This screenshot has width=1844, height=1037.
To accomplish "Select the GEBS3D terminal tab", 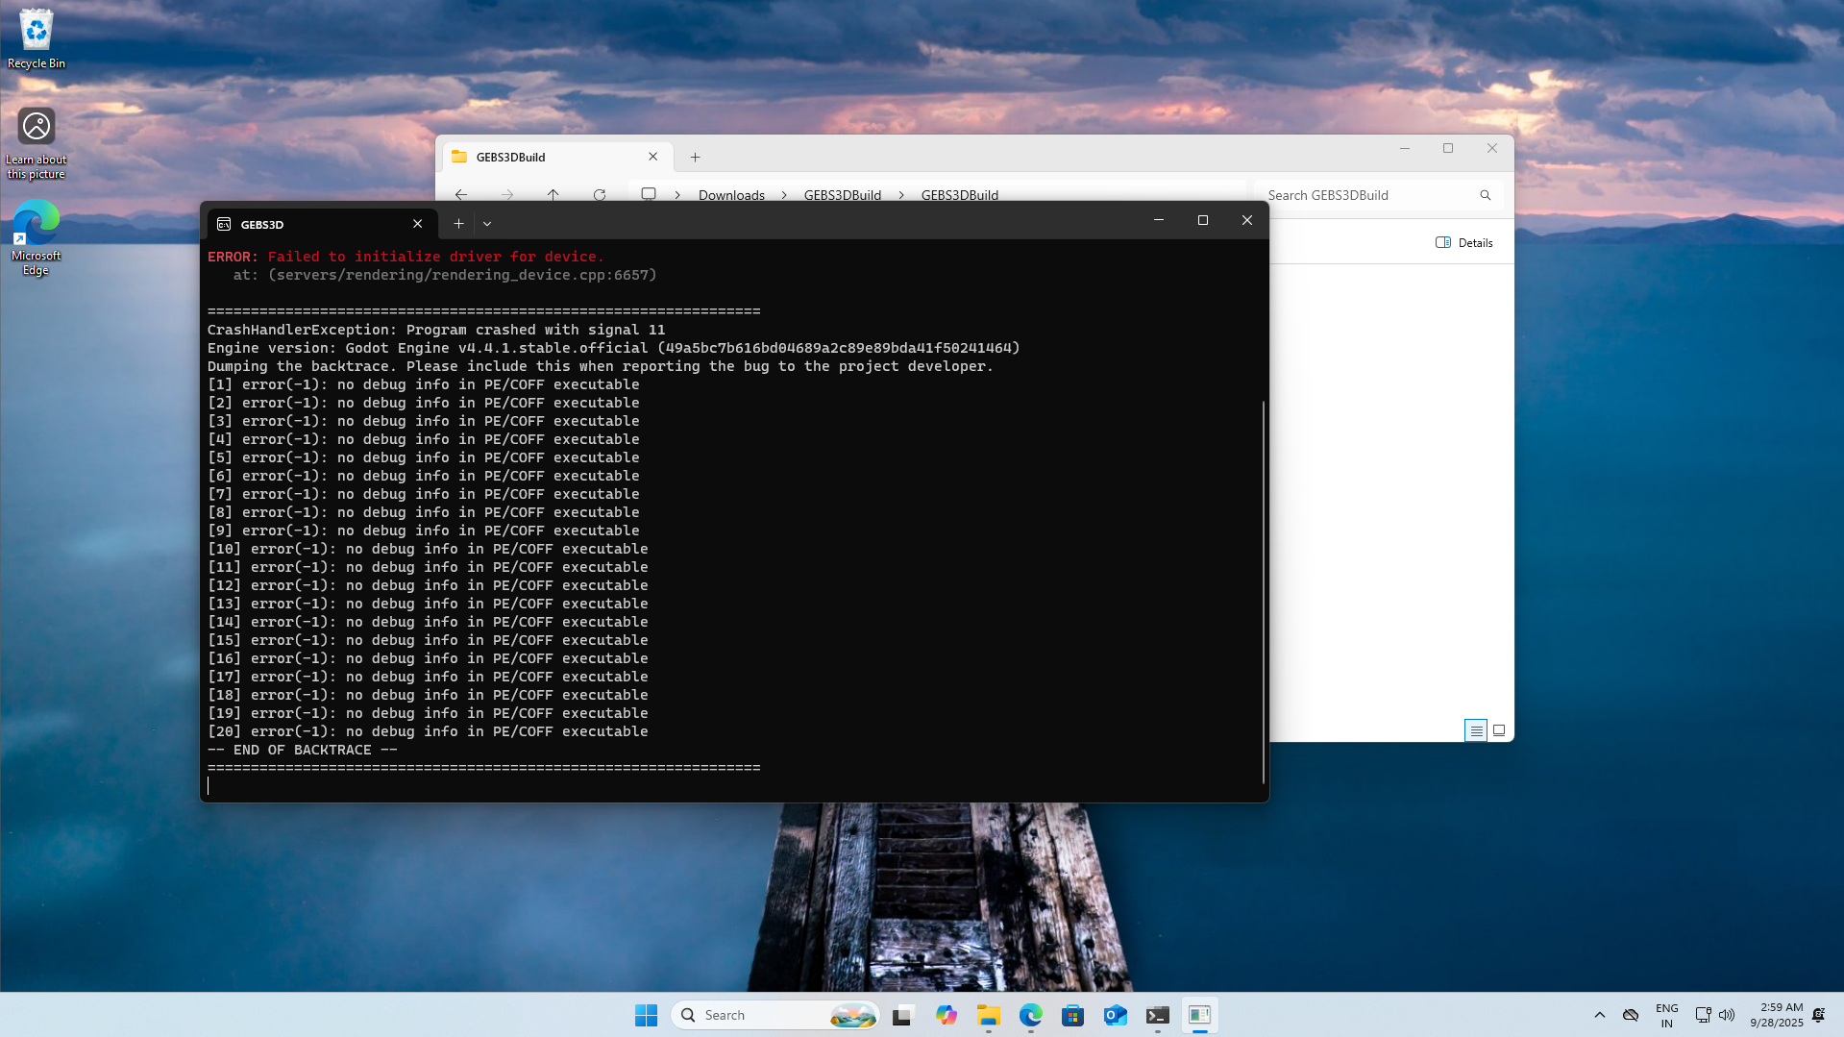I will click(322, 224).
